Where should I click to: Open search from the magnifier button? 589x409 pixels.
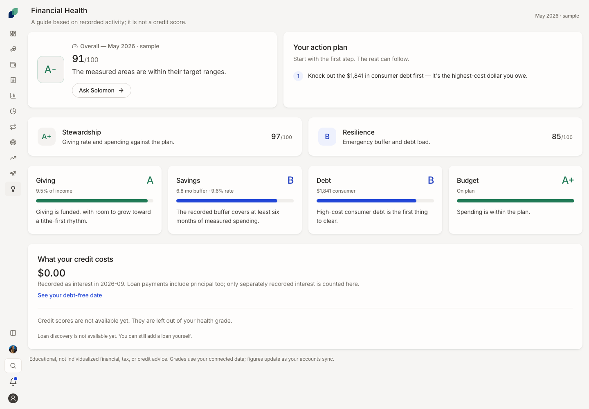[13, 366]
